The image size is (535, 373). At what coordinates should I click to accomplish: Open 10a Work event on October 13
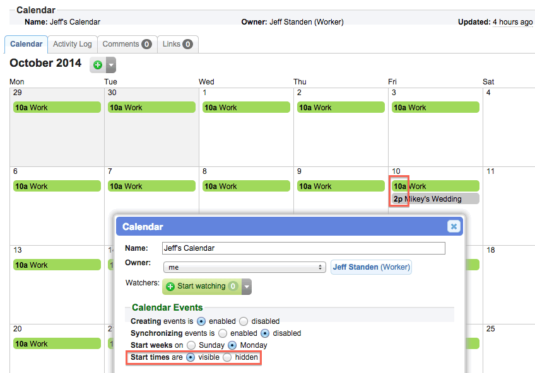(x=57, y=265)
